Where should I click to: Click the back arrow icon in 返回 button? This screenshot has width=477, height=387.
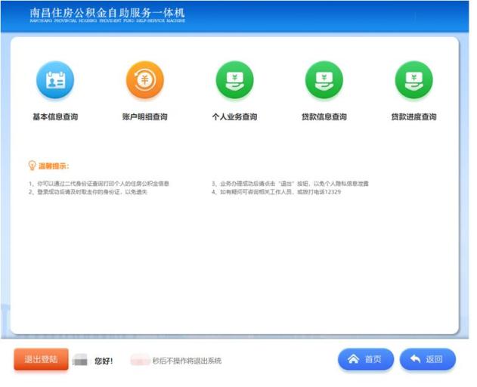pos(415,360)
